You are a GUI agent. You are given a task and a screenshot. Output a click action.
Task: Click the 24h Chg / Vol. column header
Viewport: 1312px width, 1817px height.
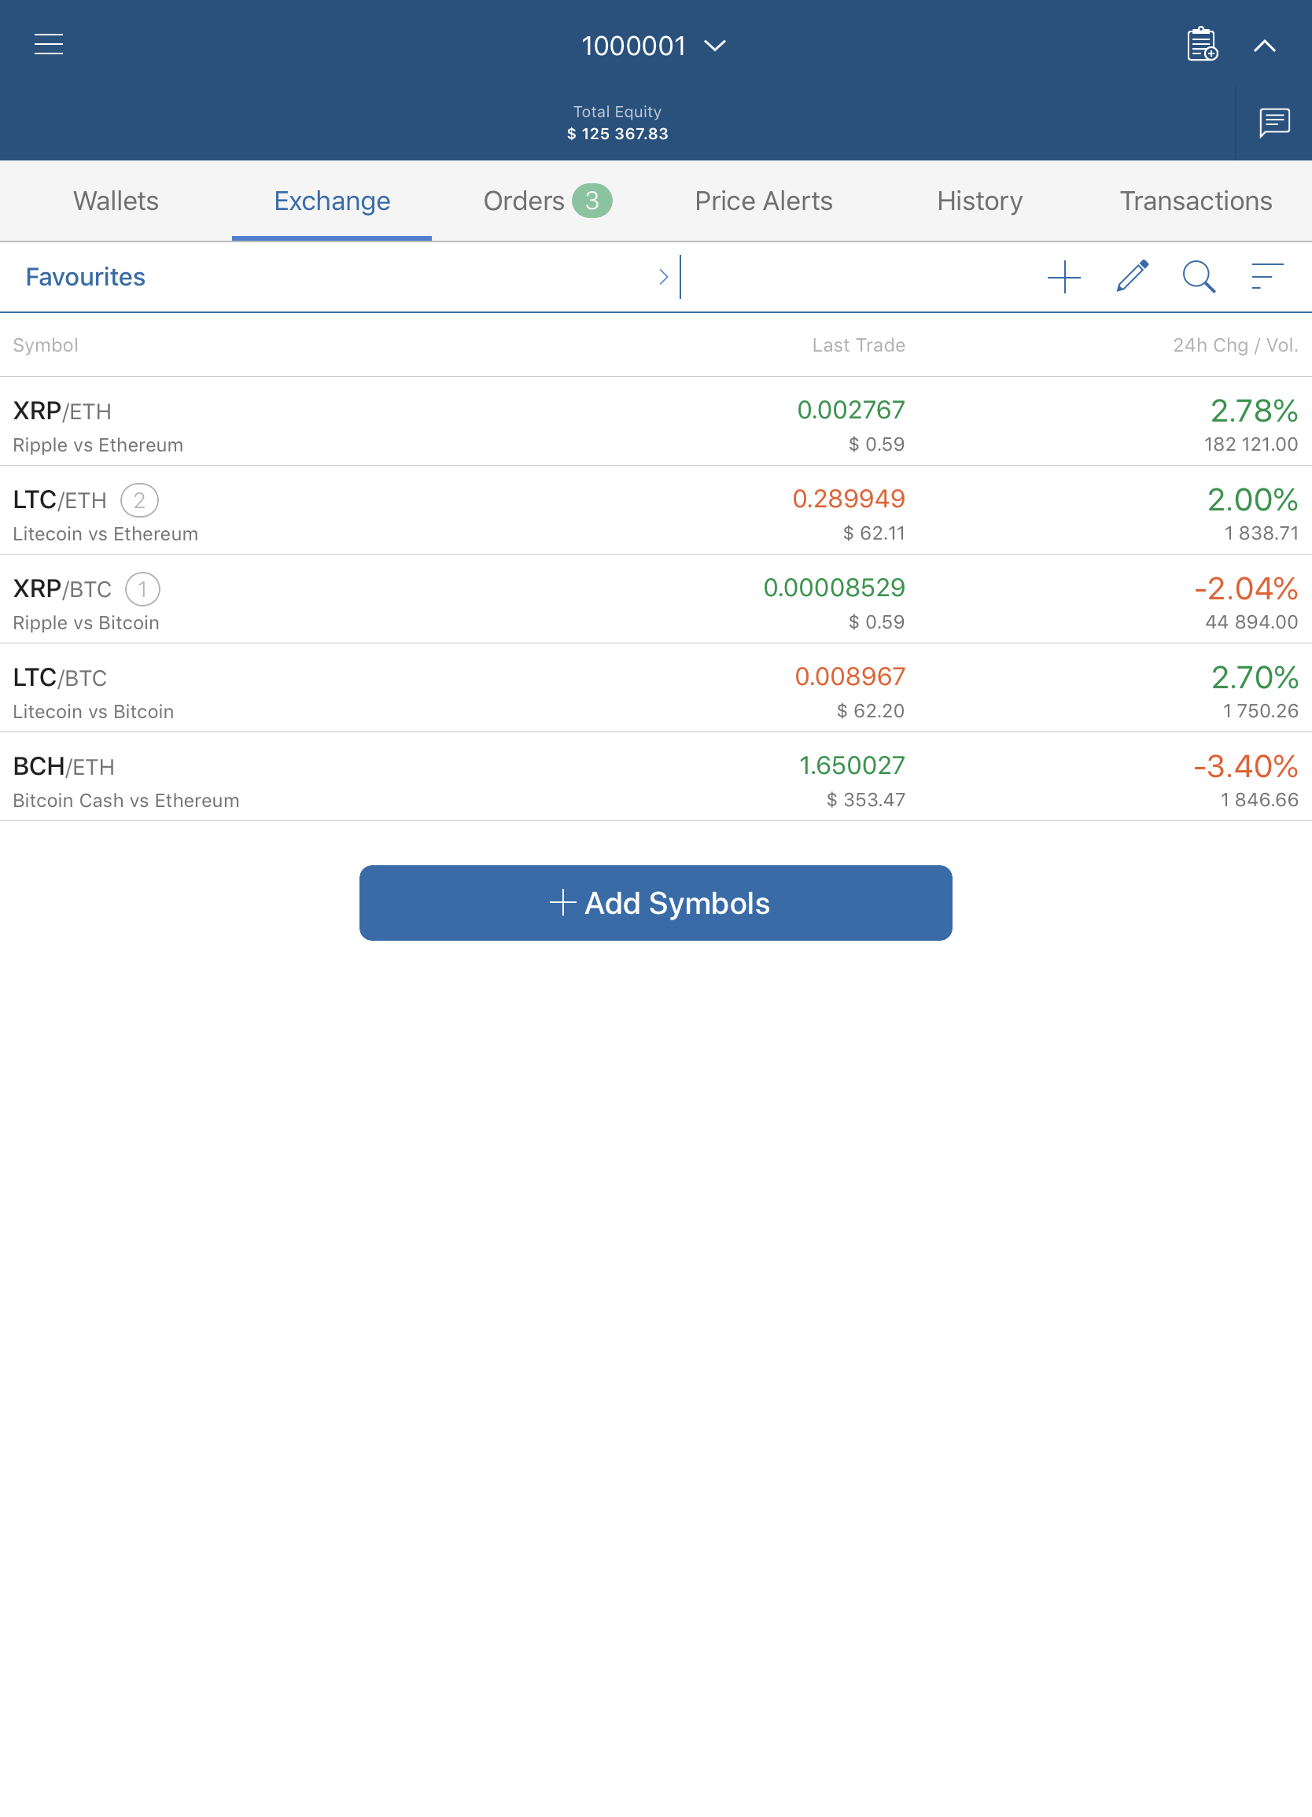(1235, 345)
